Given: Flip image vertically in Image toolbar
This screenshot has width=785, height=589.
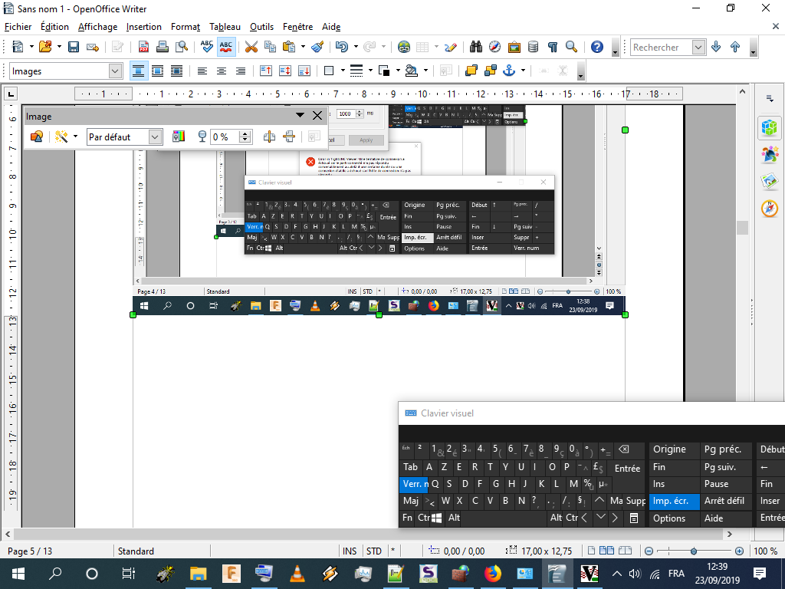Looking at the screenshot, I should (289, 137).
